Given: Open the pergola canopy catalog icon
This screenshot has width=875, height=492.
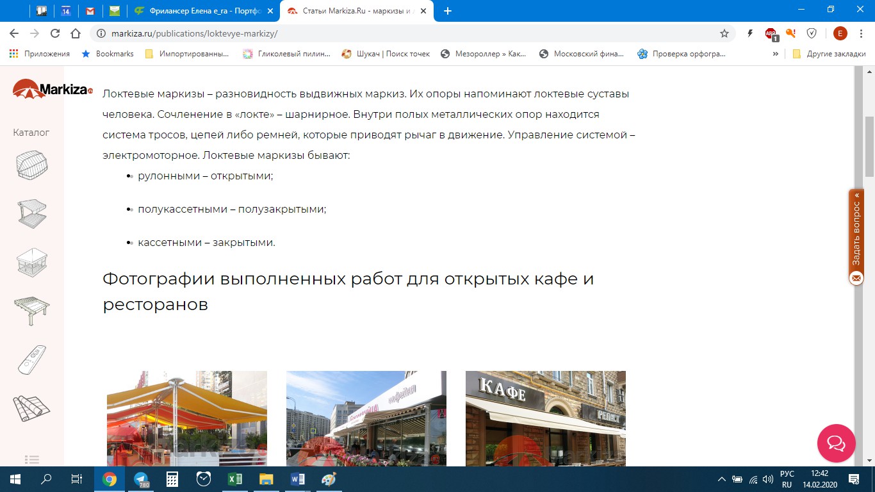Looking at the screenshot, I should pyautogui.click(x=31, y=214).
